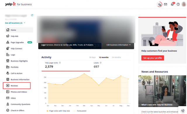Screen dimensions: 187x114
Task: Open the user profile avatar
Action: coord(184,4)
